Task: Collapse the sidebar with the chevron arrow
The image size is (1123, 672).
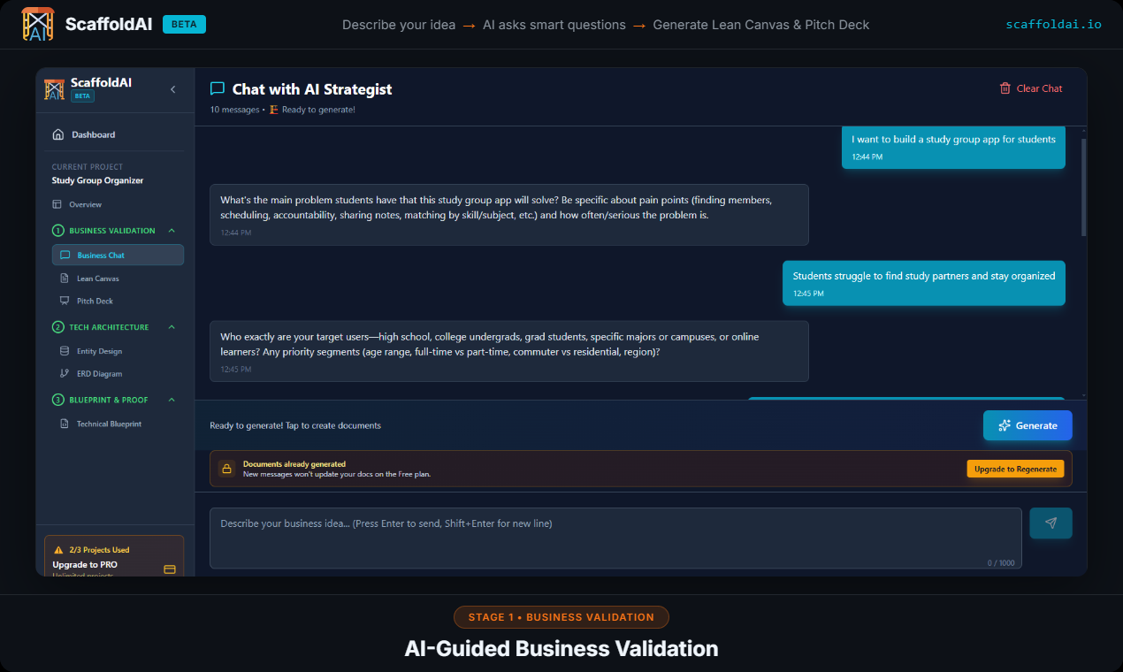Action: (x=172, y=88)
